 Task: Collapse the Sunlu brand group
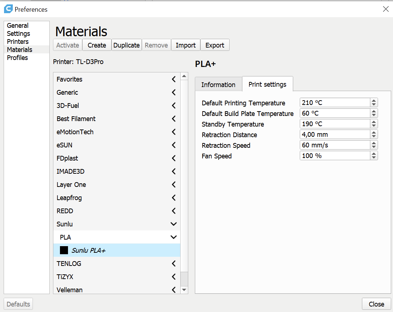(x=174, y=224)
